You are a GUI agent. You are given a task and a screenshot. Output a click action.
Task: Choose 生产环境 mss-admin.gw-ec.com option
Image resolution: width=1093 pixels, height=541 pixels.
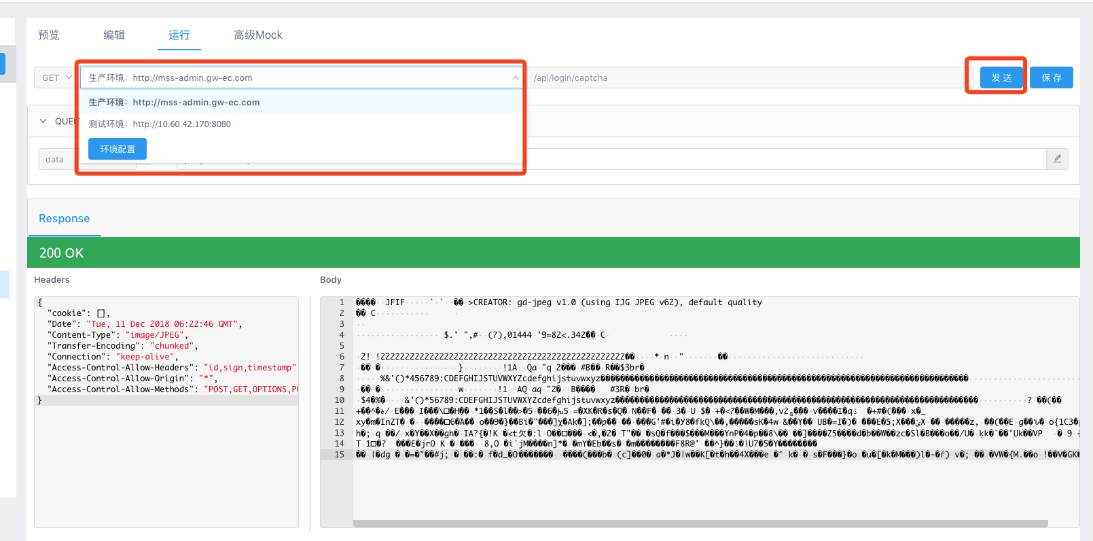click(x=302, y=102)
